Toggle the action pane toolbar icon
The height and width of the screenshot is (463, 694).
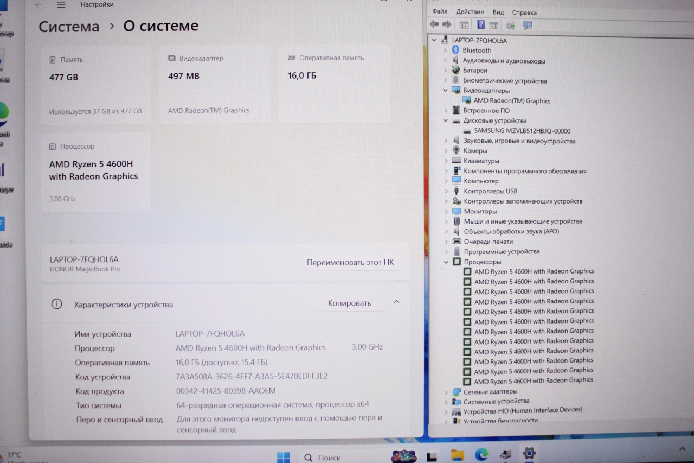pyautogui.click(x=494, y=25)
